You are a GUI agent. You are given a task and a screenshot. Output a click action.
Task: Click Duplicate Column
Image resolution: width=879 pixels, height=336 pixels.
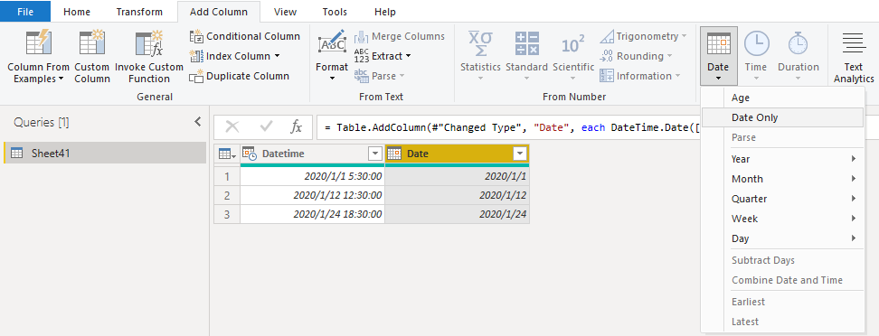click(240, 76)
